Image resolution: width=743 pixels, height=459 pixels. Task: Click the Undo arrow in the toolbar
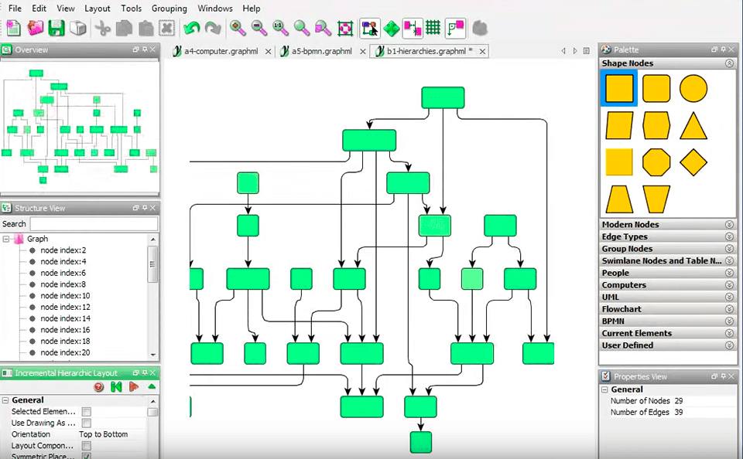pyautogui.click(x=191, y=29)
